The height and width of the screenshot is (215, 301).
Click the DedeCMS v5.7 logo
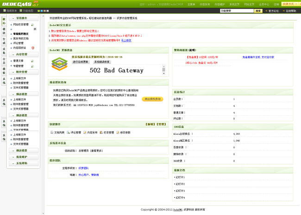(20, 4)
